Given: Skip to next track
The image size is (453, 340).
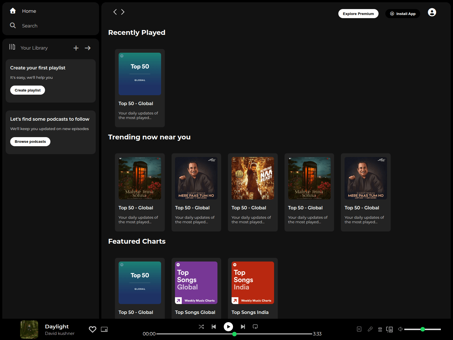Looking at the screenshot, I should point(243,327).
